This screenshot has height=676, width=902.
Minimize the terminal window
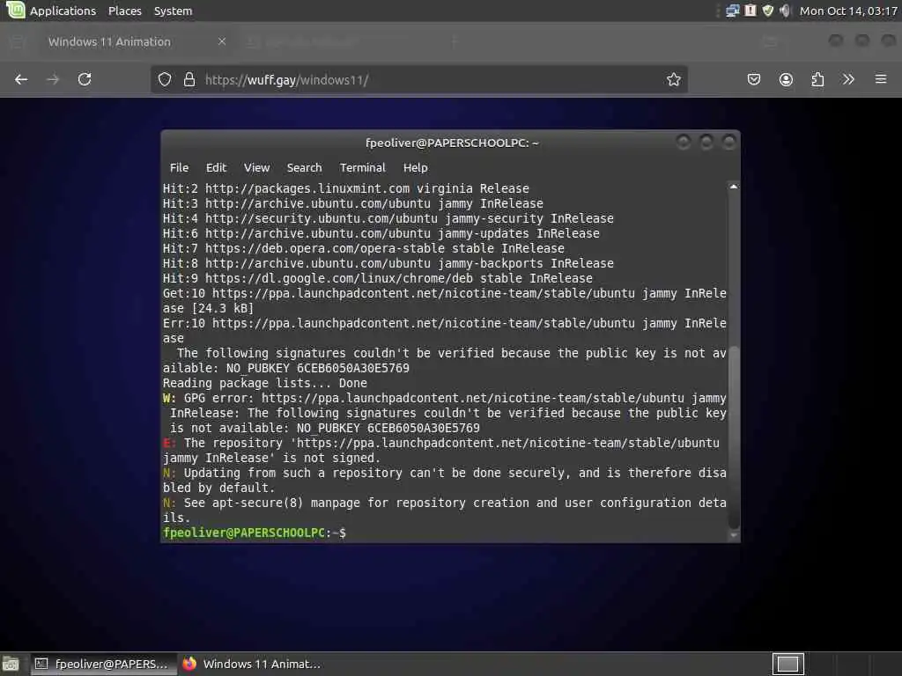[684, 142]
